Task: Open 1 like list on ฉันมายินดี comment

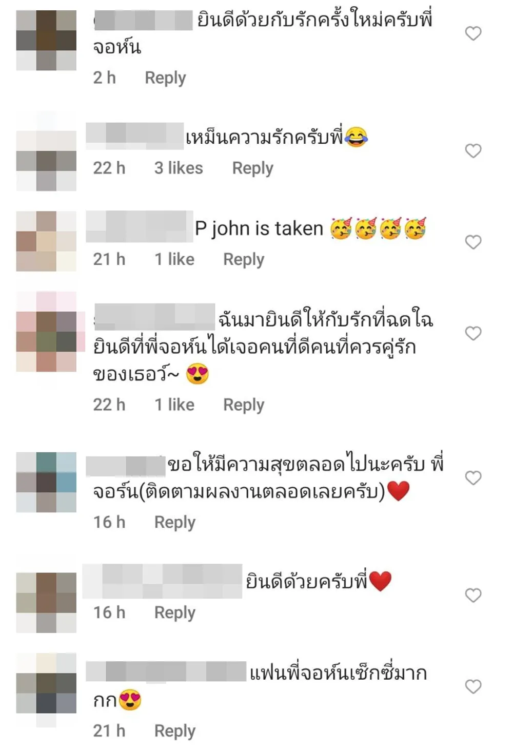Action: [x=174, y=405]
